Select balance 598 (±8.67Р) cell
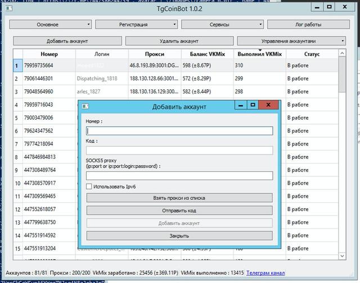 pyautogui.click(x=208, y=65)
